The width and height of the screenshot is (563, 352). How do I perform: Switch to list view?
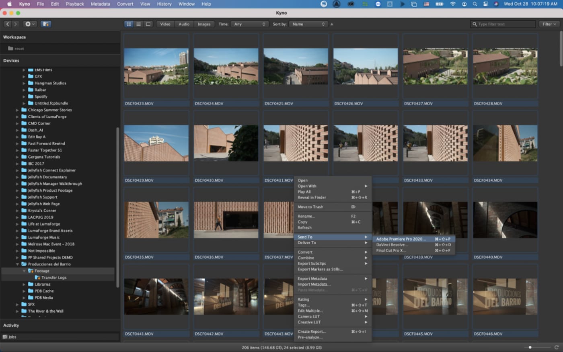(138, 24)
